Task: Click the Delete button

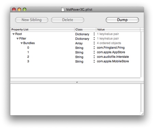Action: pos(67,20)
